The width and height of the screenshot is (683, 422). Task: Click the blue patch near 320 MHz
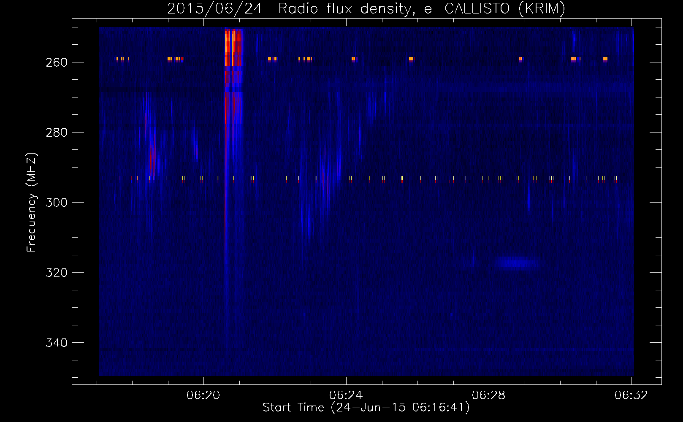515,263
